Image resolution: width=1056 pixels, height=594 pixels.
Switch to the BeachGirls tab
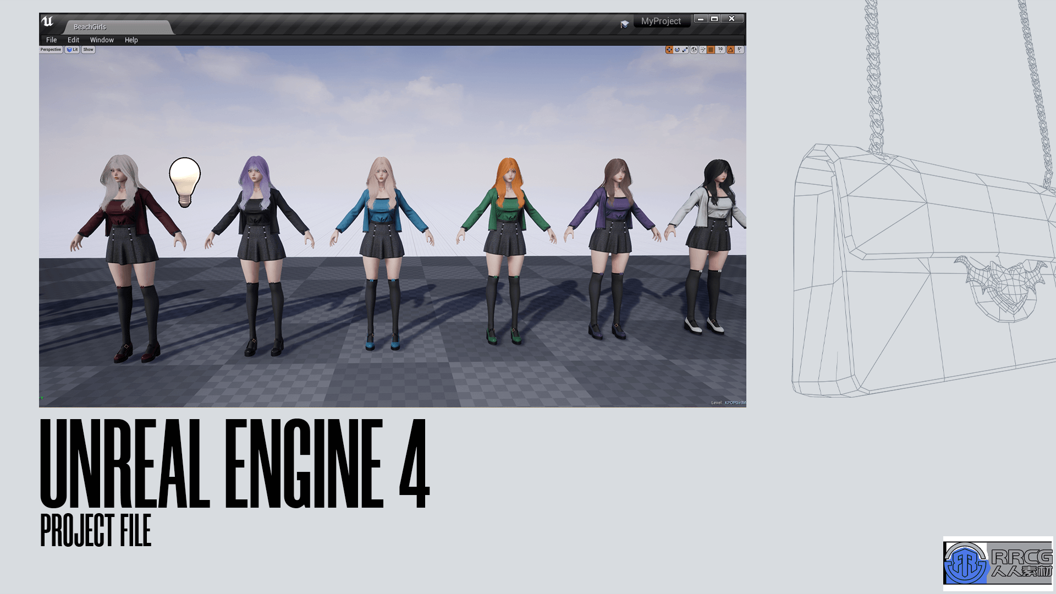[117, 27]
